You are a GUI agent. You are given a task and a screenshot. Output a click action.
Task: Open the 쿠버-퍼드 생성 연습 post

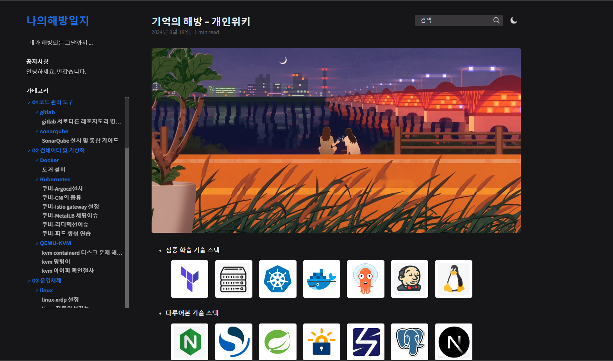tap(66, 234)
